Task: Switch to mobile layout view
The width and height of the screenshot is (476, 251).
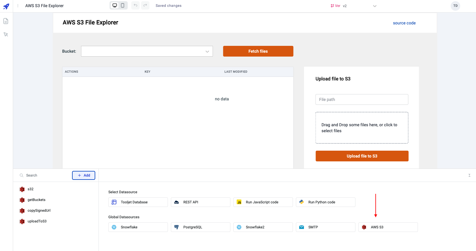Action: tap(123, 5)
